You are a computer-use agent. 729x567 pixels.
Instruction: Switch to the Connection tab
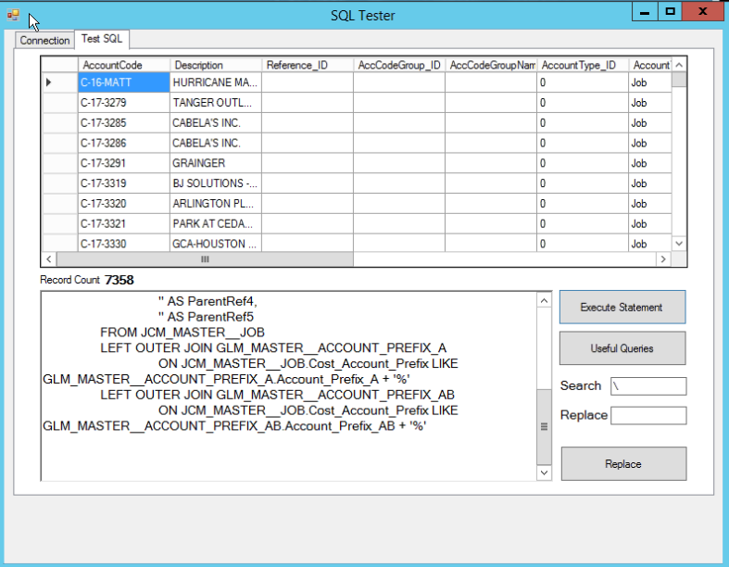44,41
